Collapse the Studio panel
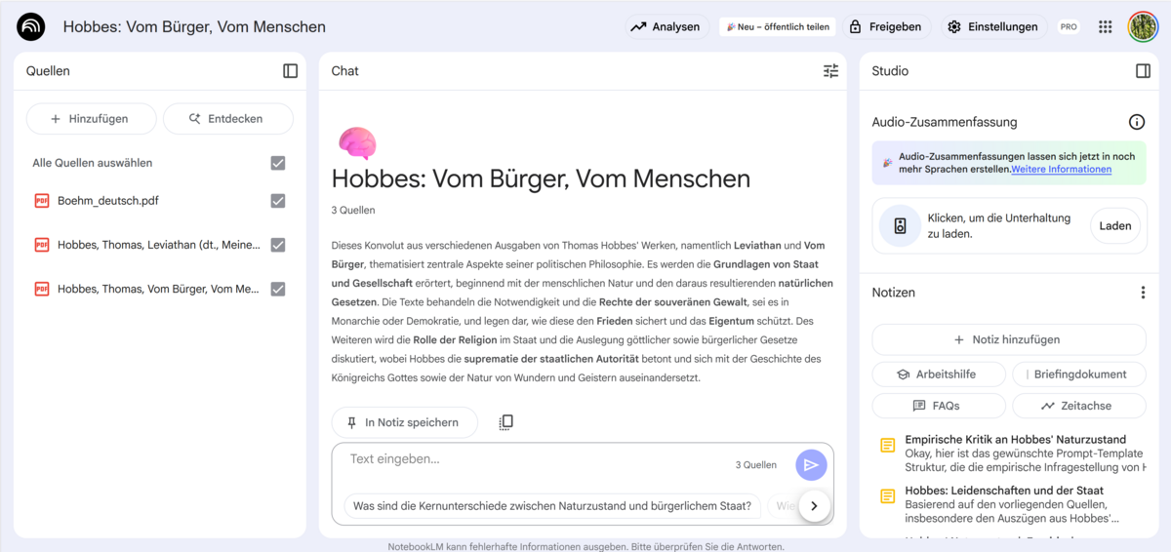Viewport: 1171px width, 552px height. (x=1143, y=71)
